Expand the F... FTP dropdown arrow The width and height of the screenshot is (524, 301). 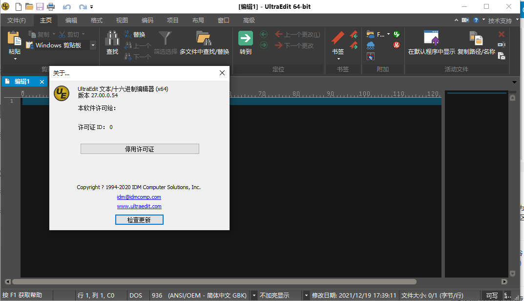pyautogui.click(x=388, y=34)
